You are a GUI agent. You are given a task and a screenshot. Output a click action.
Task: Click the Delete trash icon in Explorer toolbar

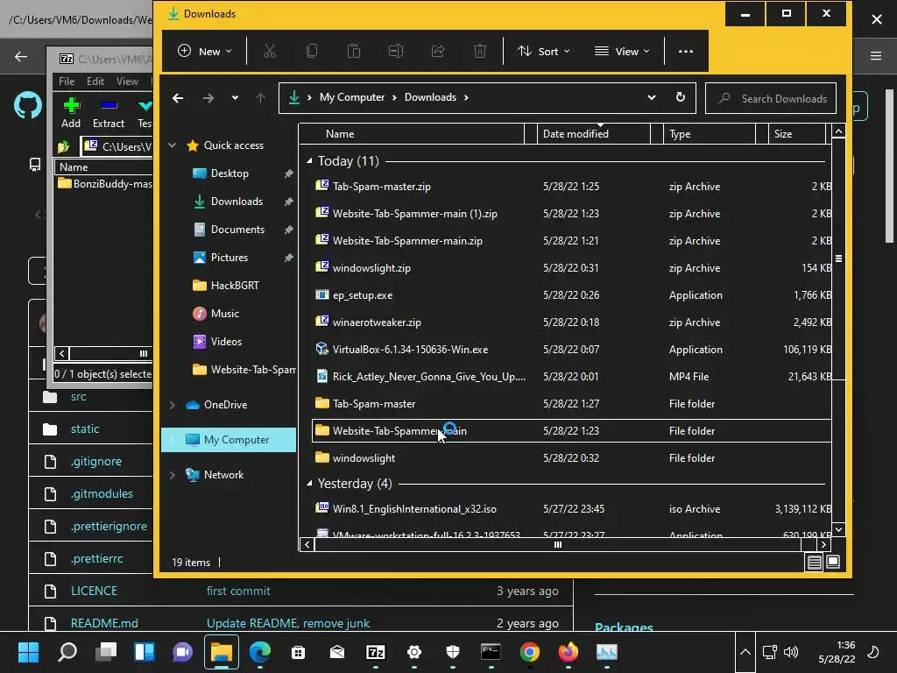[480, 52]
